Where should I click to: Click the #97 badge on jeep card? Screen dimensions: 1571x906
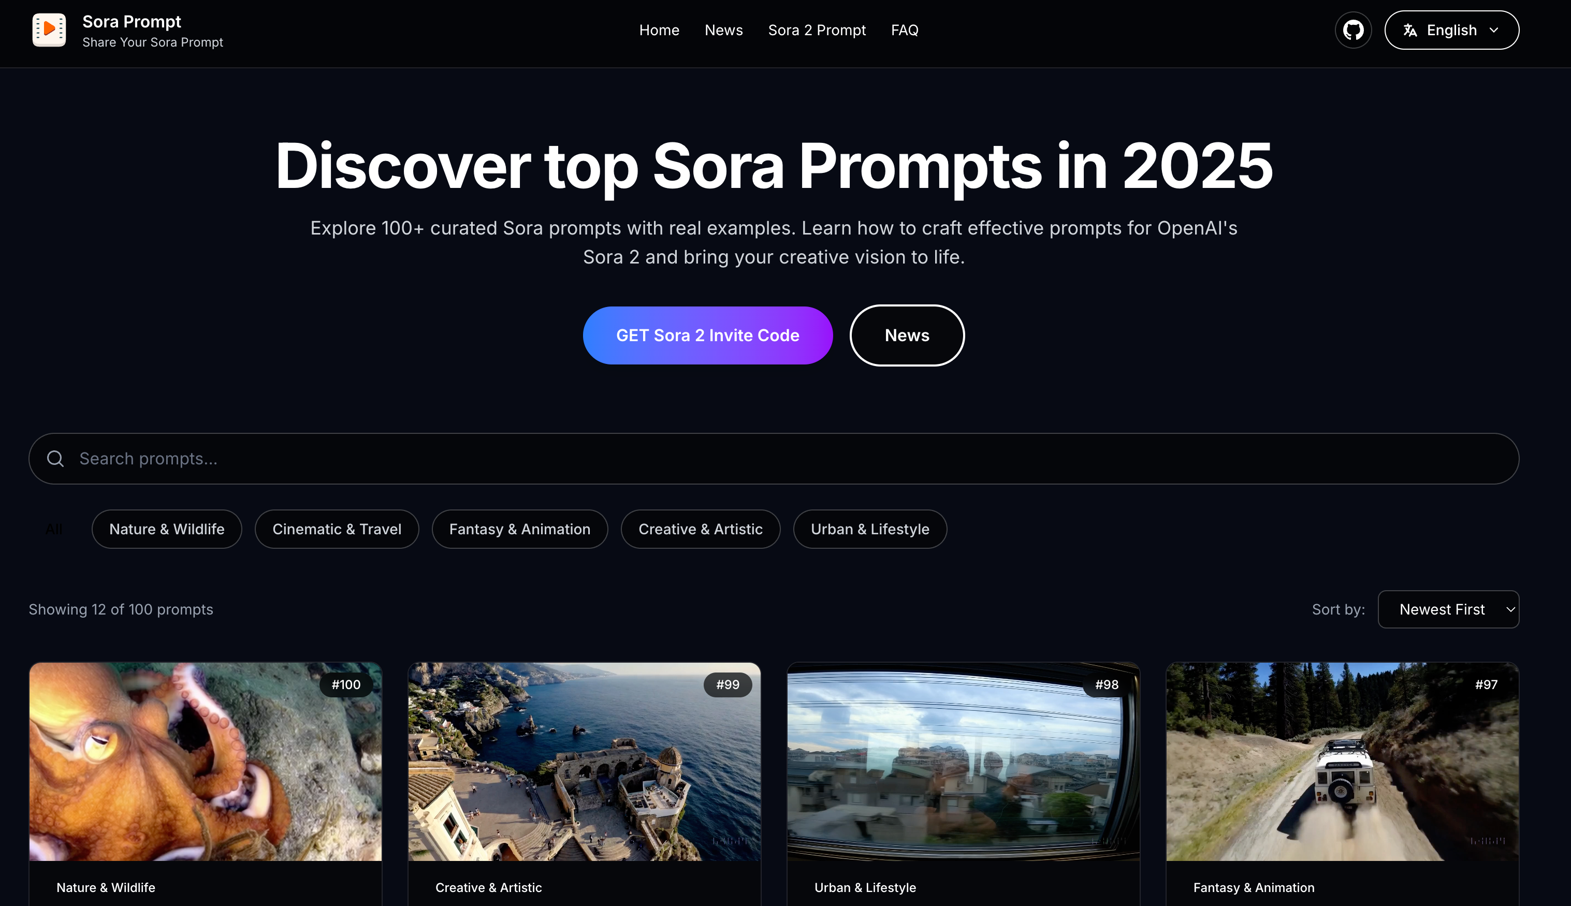tap(1486, 684)
